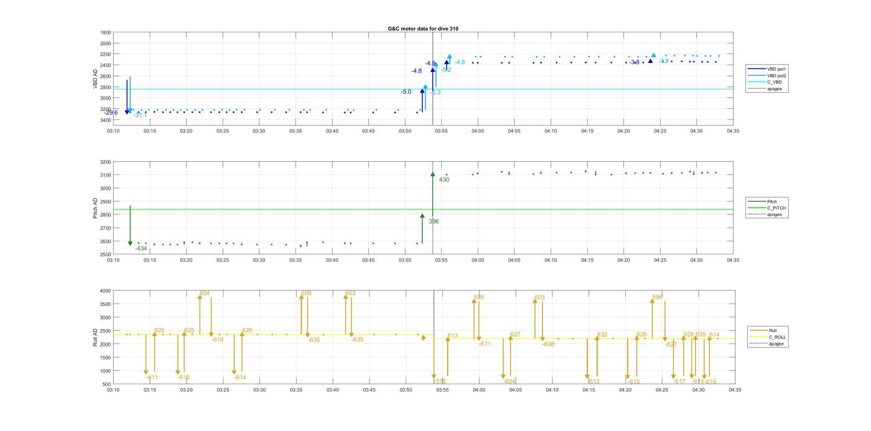
Task: Select the "-5.0" VBD data label
Action: click(406, 92)
